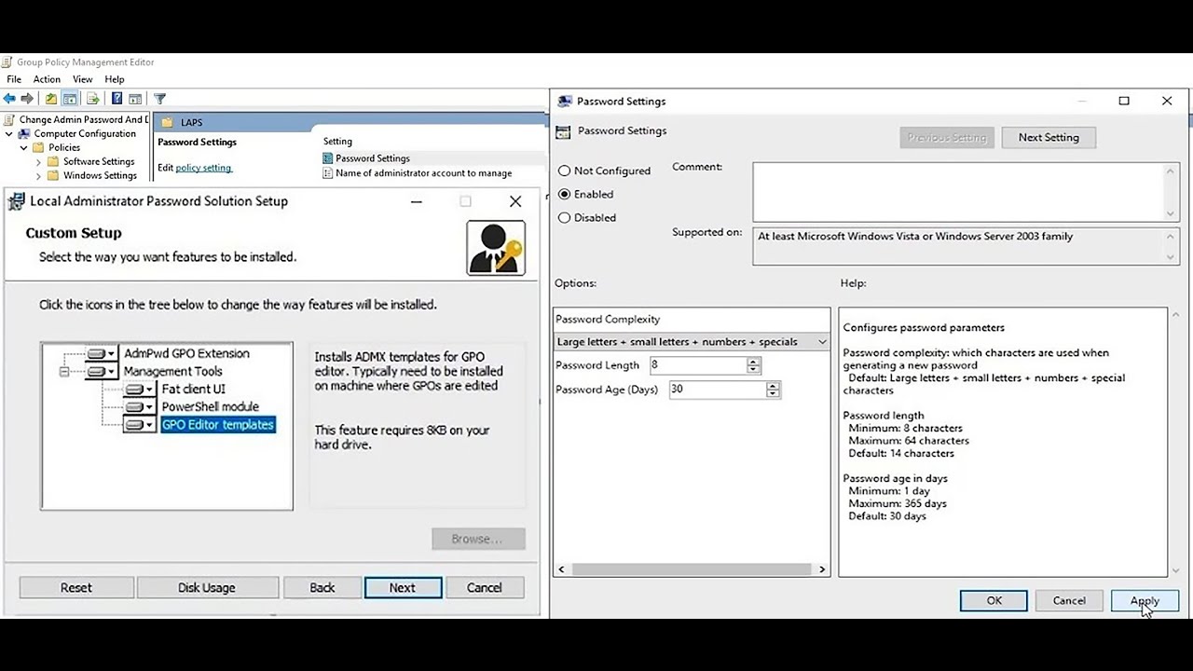Click the Group Policy Management Editor title icon
Viewport: 1193px width, 671px height.
[x=7, y=62]
